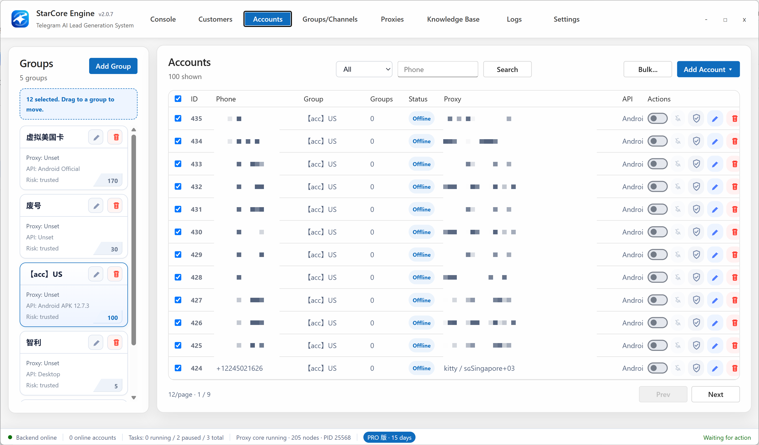The image size is (759, 445).
Task: Uncheck the checkbox for account 435
Action: 178,118
